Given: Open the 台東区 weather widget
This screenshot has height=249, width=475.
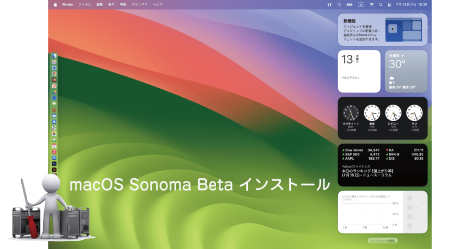Looking at the screenshot, I should tap(406, 71).
